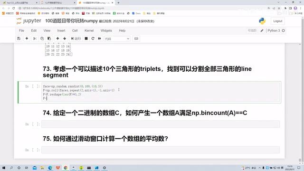The image size is (304, 171).
Task: Run the current cell with 运行 button
Action: click(76, 38)
